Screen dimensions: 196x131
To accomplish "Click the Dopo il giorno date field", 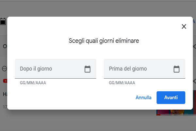I will tap(49, 69).
